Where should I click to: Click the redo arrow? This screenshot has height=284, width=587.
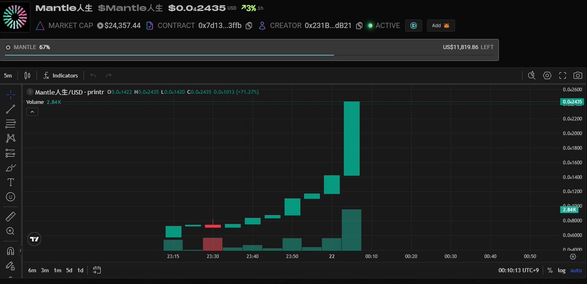click(x=109, y=75)
